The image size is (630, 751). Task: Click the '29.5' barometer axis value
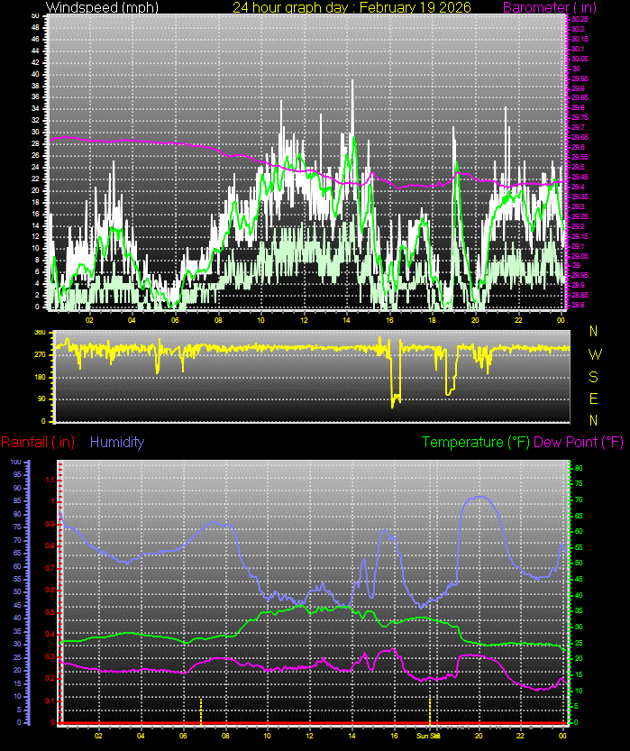tap(579, 167)
